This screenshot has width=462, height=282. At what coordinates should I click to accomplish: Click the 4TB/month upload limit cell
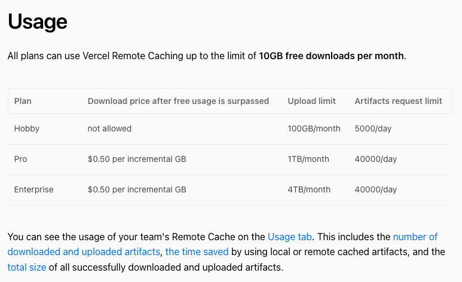tap(309, 189)
